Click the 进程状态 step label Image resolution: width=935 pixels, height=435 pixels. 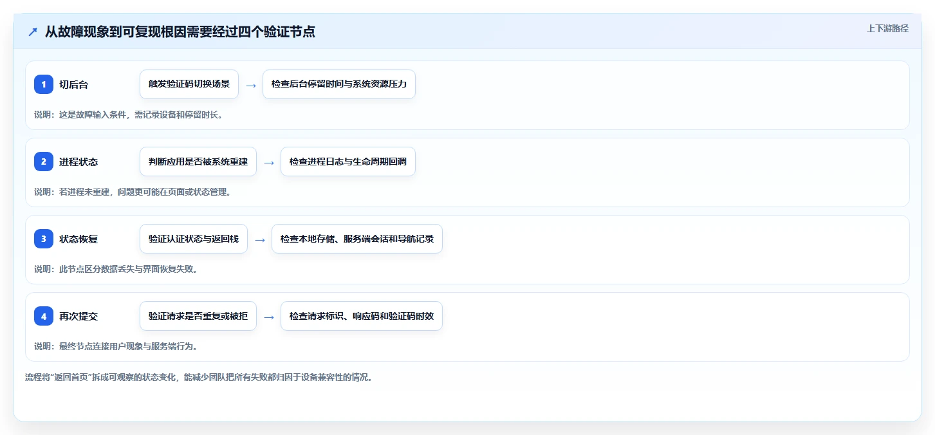pos(79,162)
